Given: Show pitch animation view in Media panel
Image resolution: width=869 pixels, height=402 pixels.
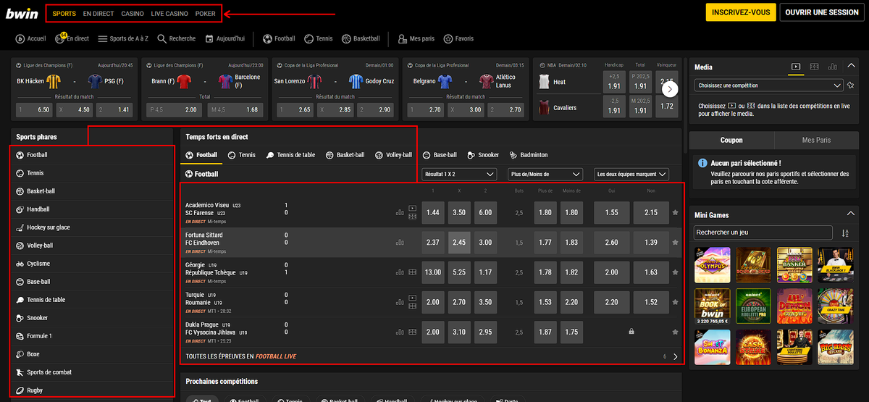Looking at the screenshot, I should (814, 67).
